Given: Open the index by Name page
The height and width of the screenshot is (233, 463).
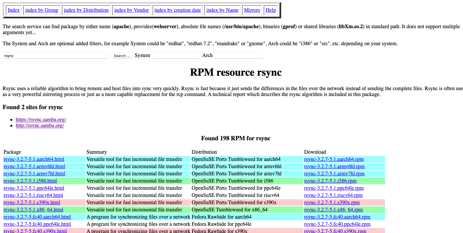Looking at the screenshot, I should (222, 10).
